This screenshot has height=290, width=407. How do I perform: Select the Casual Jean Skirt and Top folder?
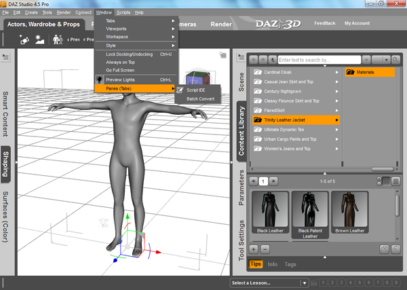click(296, 82)
